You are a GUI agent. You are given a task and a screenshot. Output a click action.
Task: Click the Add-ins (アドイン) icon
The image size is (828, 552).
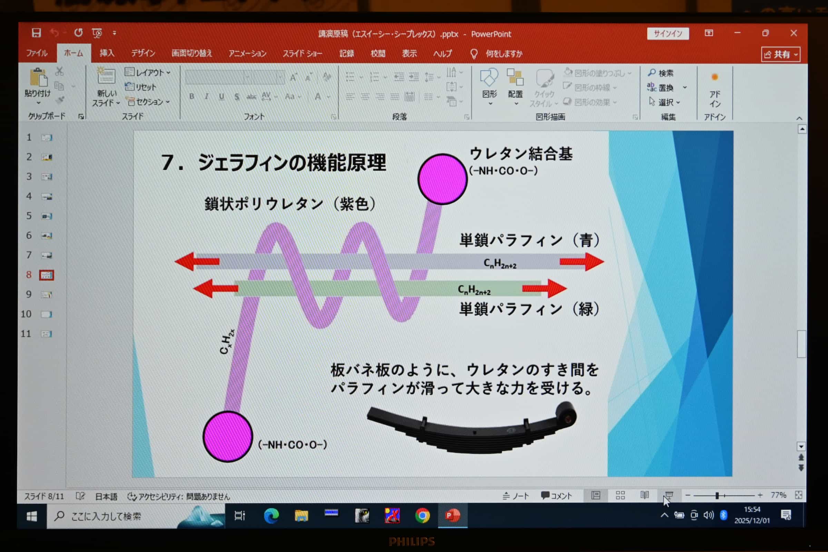tap(714, 78)
